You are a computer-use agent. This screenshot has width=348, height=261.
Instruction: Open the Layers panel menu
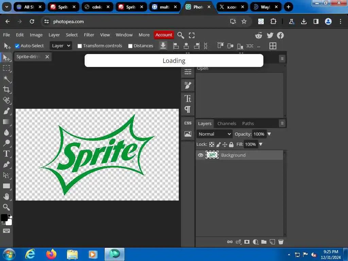point(282,123)
